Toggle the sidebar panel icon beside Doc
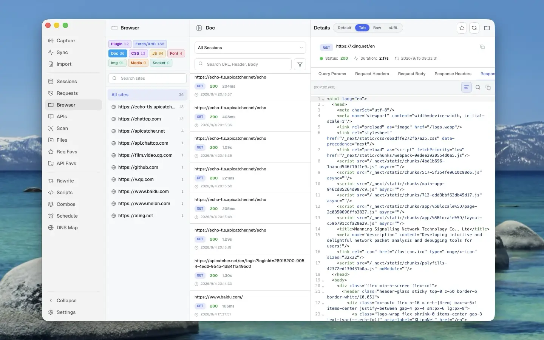 (199, 28)
